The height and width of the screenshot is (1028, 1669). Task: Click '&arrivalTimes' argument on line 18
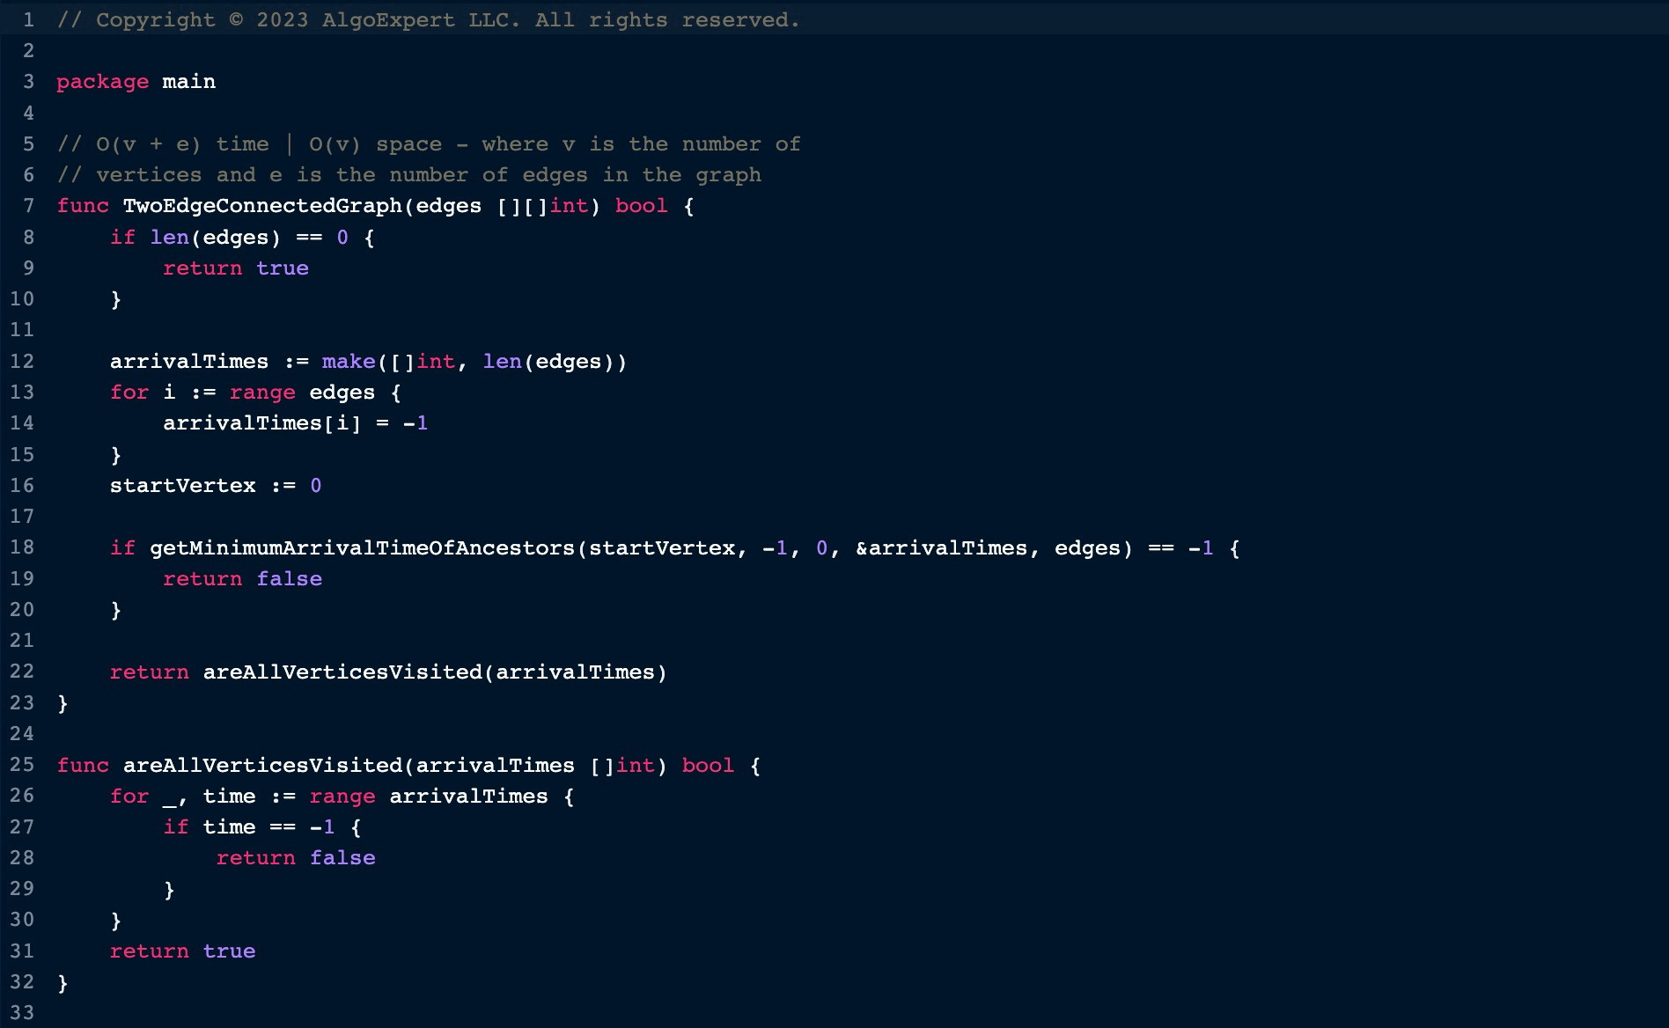coord(940,548)
